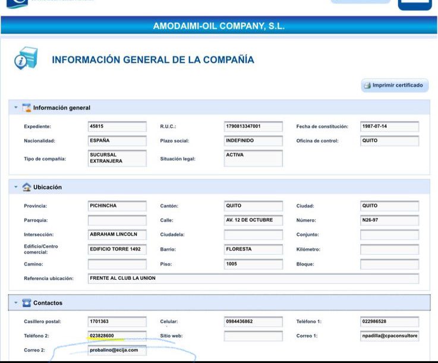Click the Referencia ubicación field
438x363 pixels.
pyautogui.click(x=253, y=279)
